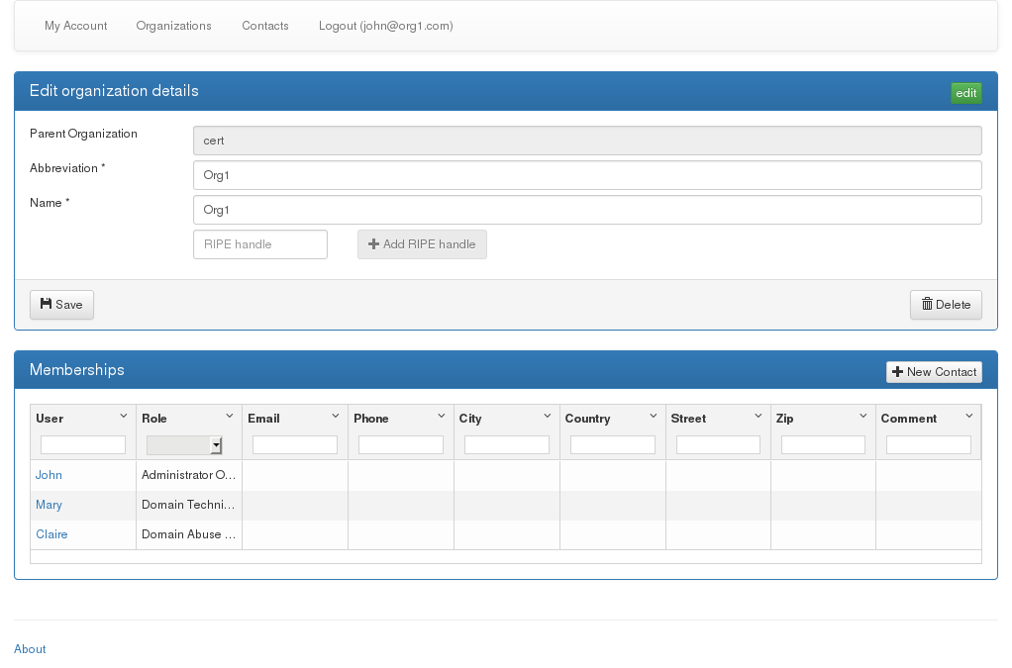Open John's contact link

[49, 475]
